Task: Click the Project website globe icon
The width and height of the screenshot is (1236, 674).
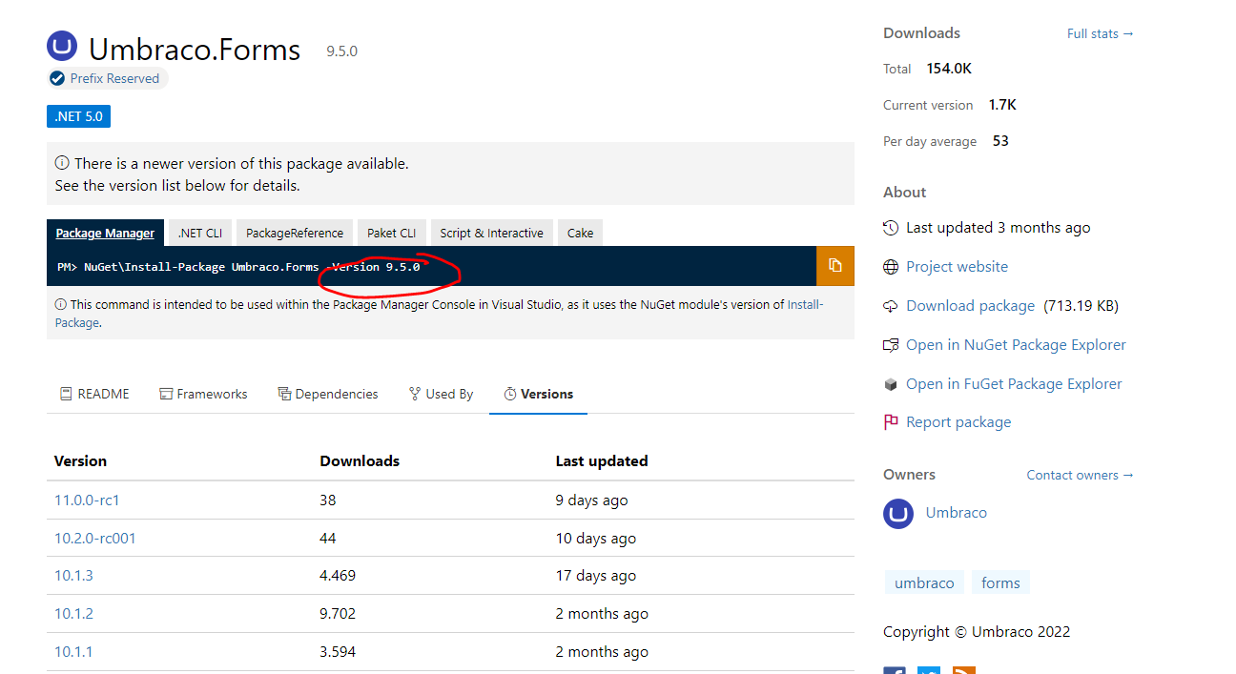Action: click(891, 267)
